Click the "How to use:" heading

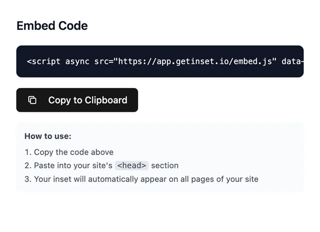[48, 136]
